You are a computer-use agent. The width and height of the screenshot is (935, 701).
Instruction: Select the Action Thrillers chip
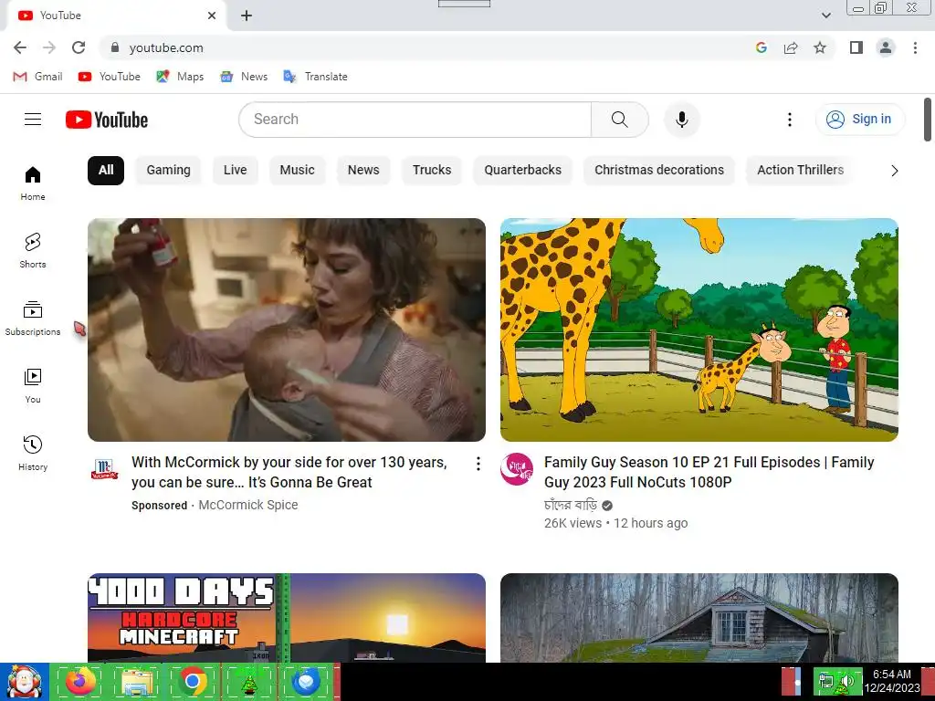click(x=800, y=171)
